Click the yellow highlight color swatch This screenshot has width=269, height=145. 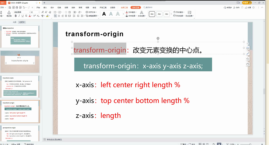tap(47, 16)
